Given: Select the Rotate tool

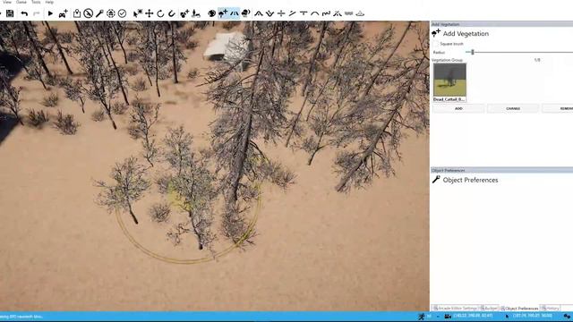Looking at the screenshot, I should (x=160, y=13).
